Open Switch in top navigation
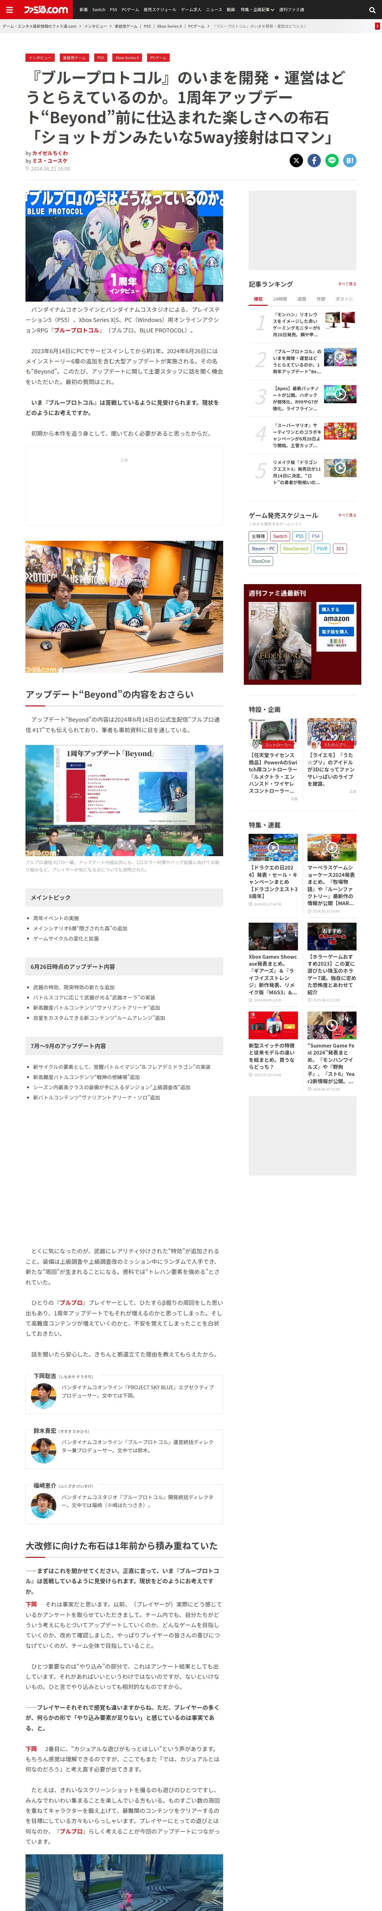Screen dimensions: 382x1911 pyautogui.click(x=99, y=10)
